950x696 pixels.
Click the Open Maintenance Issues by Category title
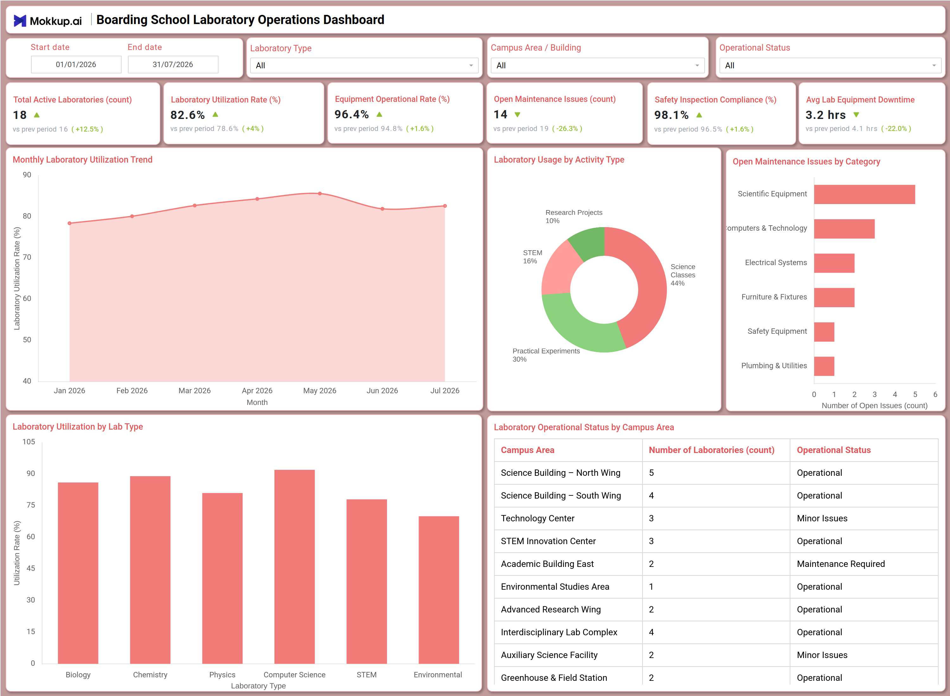[806, 161]
